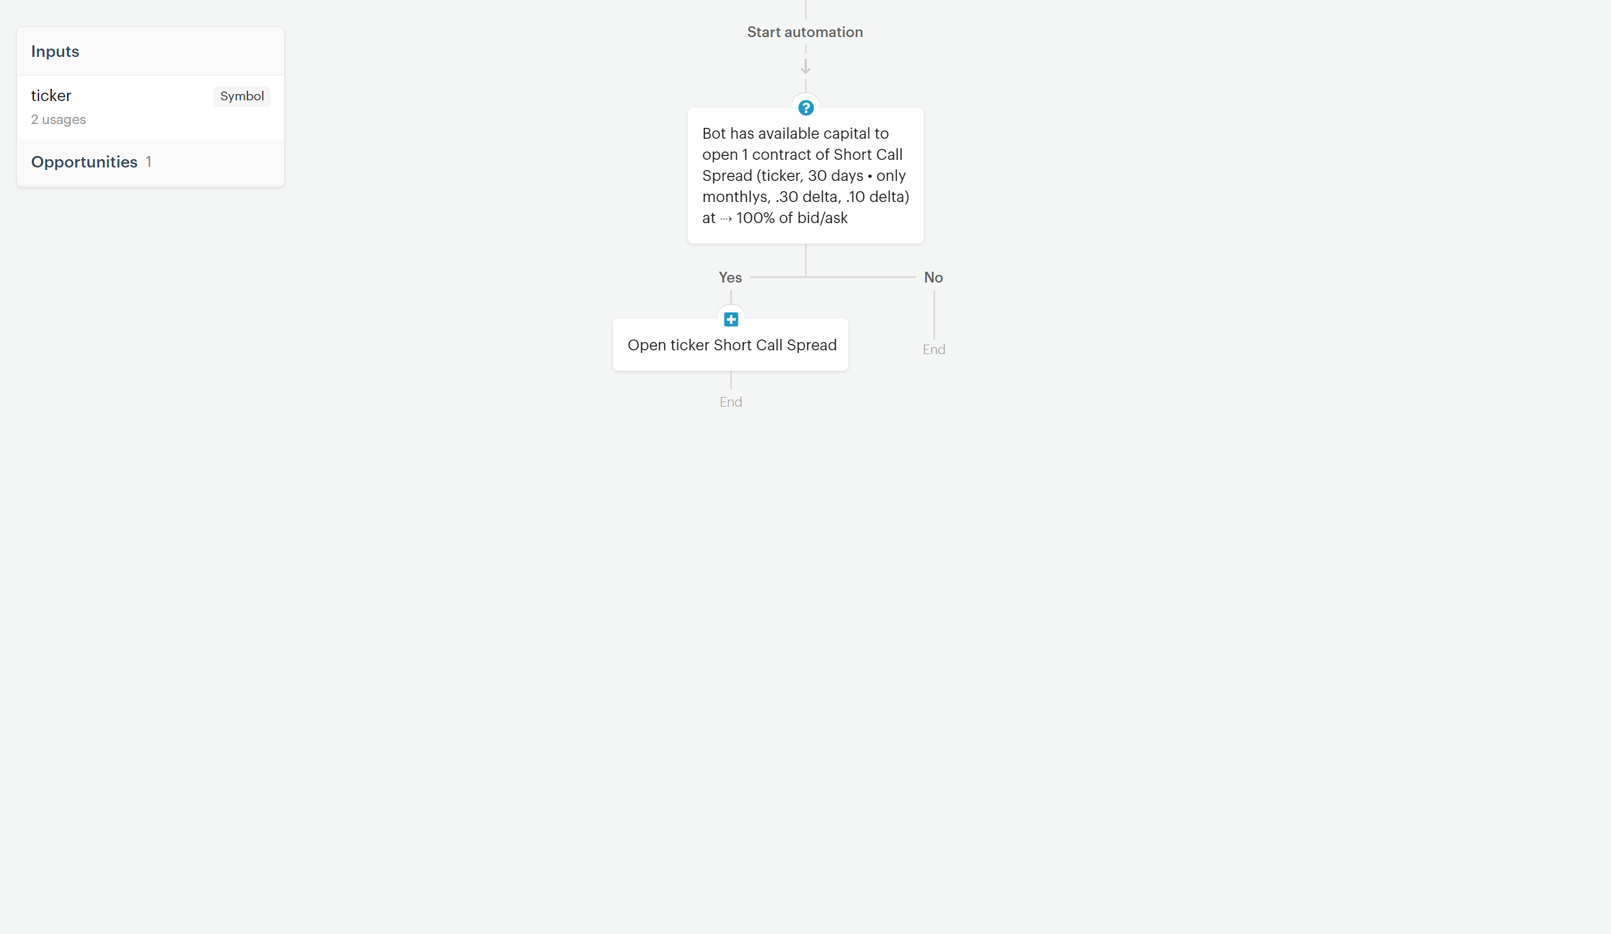The width and height of the screenshot is (1611, 934).
Task: Click the ticker input name text
Action: point(51,96)
